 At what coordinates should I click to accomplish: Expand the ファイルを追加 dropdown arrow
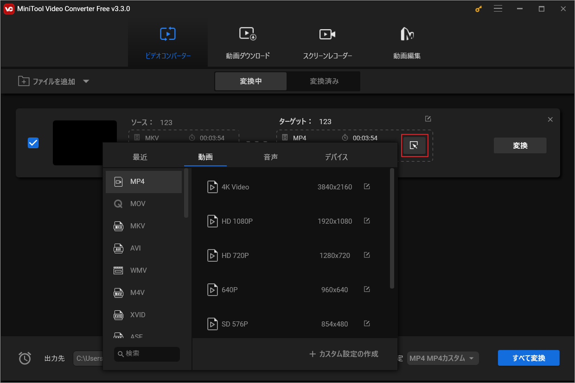pyautogui.click(x=86, y=82)
